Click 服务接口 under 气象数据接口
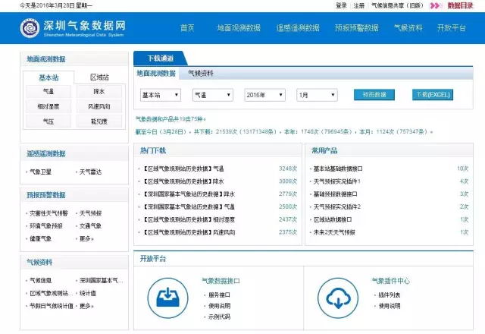The height and width of the screenshot is (334, 485). click(219, 295)
